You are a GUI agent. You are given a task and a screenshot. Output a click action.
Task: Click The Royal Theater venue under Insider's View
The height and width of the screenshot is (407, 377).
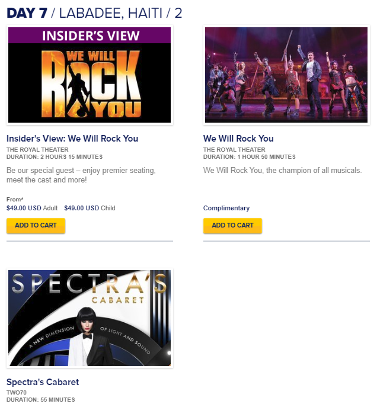pyautogui.click(x=37, y=149)
